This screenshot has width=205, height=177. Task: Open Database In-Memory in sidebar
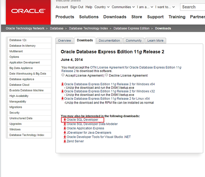(x=29, y=46)
